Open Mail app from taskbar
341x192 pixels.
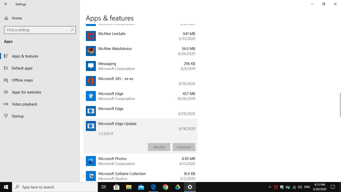click(141, 187)
